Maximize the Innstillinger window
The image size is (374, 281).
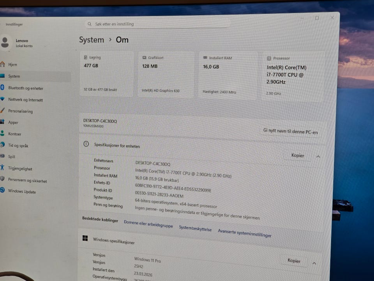(x=317, y=18)
